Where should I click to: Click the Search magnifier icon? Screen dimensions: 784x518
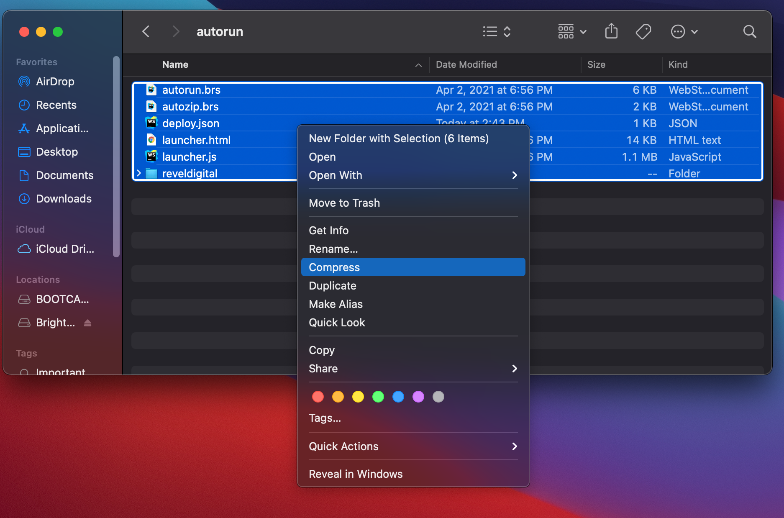pyautogui.click(x=749, y=31)
